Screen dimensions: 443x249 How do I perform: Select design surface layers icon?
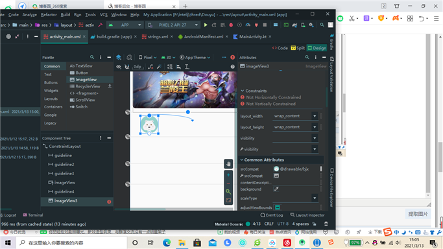point(119,57)
